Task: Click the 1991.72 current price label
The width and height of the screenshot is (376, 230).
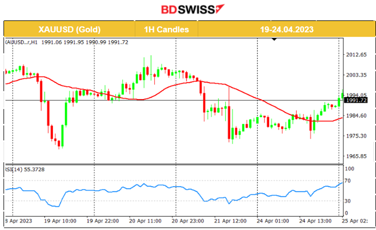Action: pos(356,100)
